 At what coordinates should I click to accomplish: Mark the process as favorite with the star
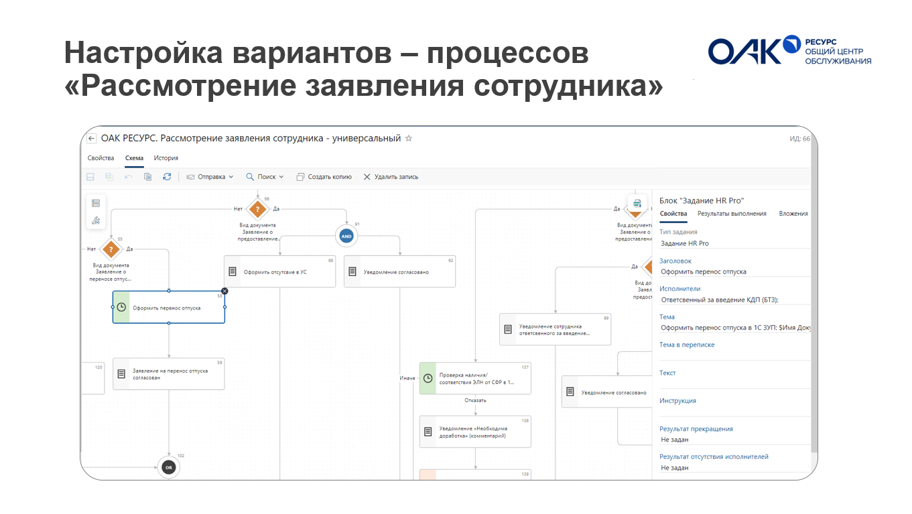pyautogui.click(x=409, y=139)
